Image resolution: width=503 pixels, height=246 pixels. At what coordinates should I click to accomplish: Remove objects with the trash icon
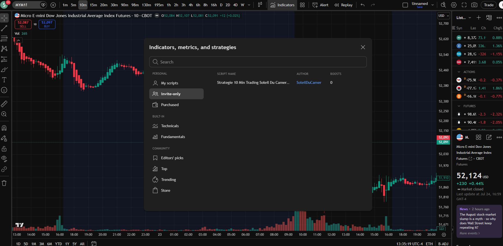(4, 183)
